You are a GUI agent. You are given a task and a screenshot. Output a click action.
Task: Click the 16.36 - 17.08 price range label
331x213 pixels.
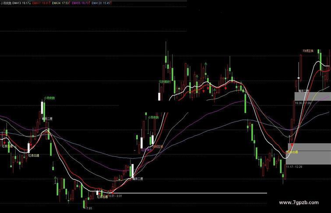coord(303,103)
